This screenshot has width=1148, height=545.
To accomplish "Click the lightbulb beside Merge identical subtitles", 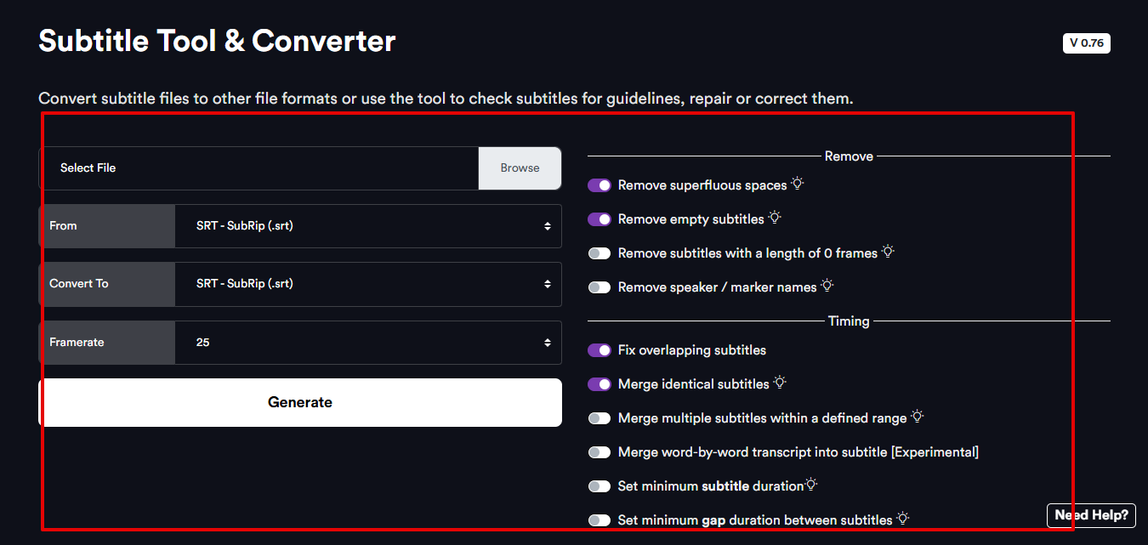I will [781, 382].
